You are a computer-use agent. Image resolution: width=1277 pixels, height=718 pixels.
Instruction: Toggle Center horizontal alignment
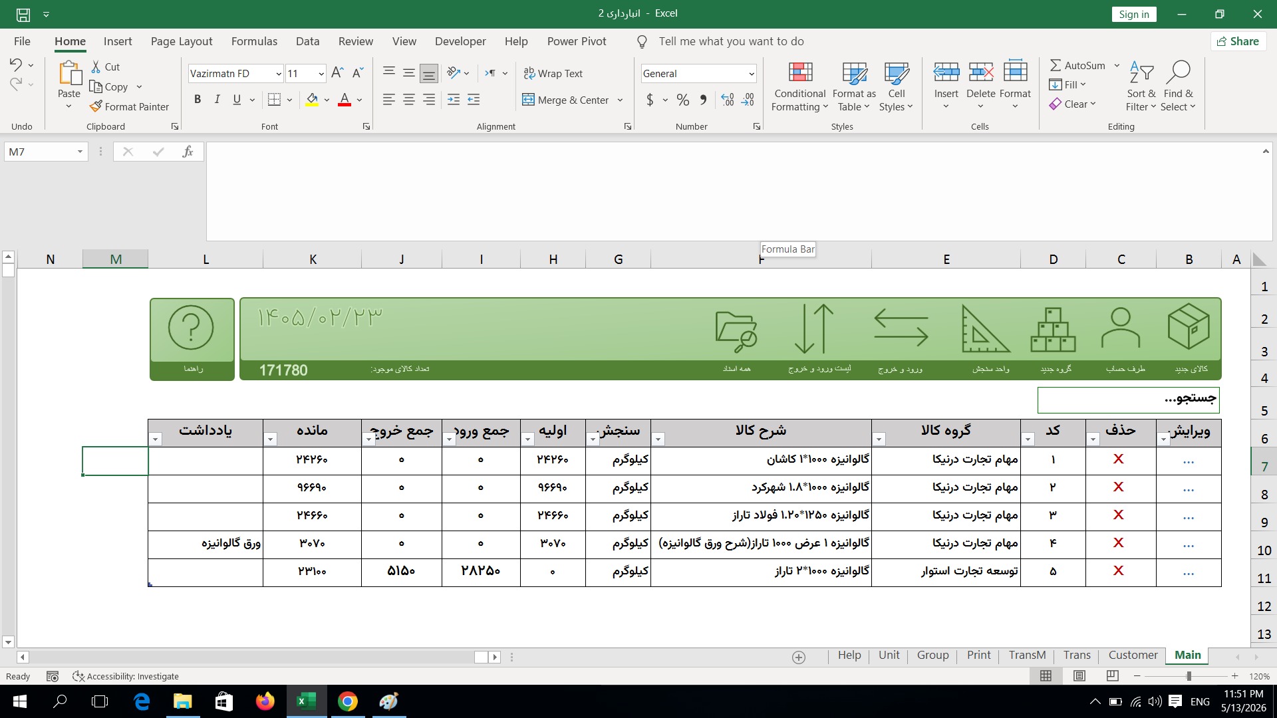409,100
